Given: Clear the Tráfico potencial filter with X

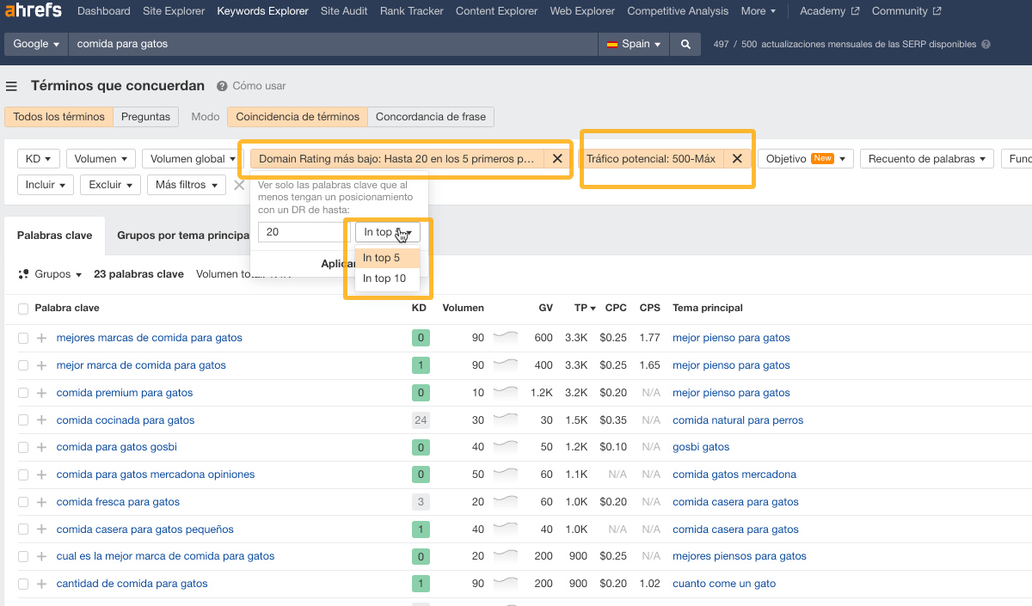Looking at the screenshot, I should pyautogui.click(x=737, y=158).
